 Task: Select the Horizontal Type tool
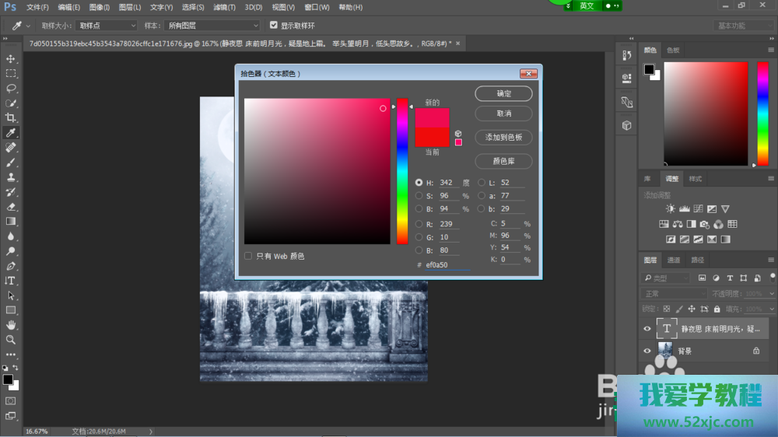(x=11, y=281)
